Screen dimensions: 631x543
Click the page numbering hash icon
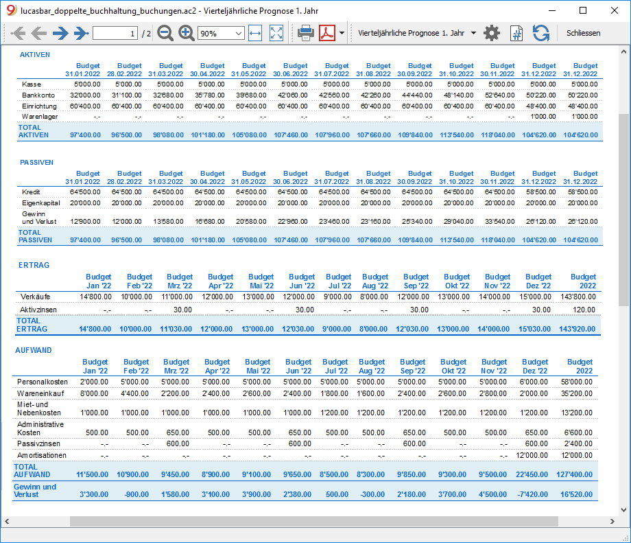coord(516,33)
